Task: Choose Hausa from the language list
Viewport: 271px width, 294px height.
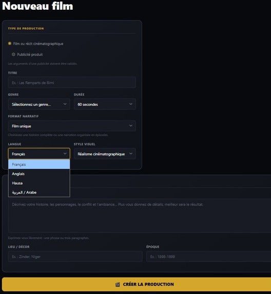Action: (x=39, y=183)
